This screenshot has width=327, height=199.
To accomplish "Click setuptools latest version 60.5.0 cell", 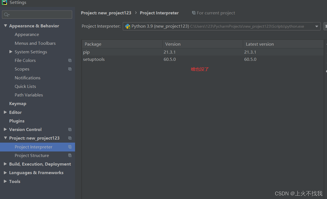I will point(250,59).
